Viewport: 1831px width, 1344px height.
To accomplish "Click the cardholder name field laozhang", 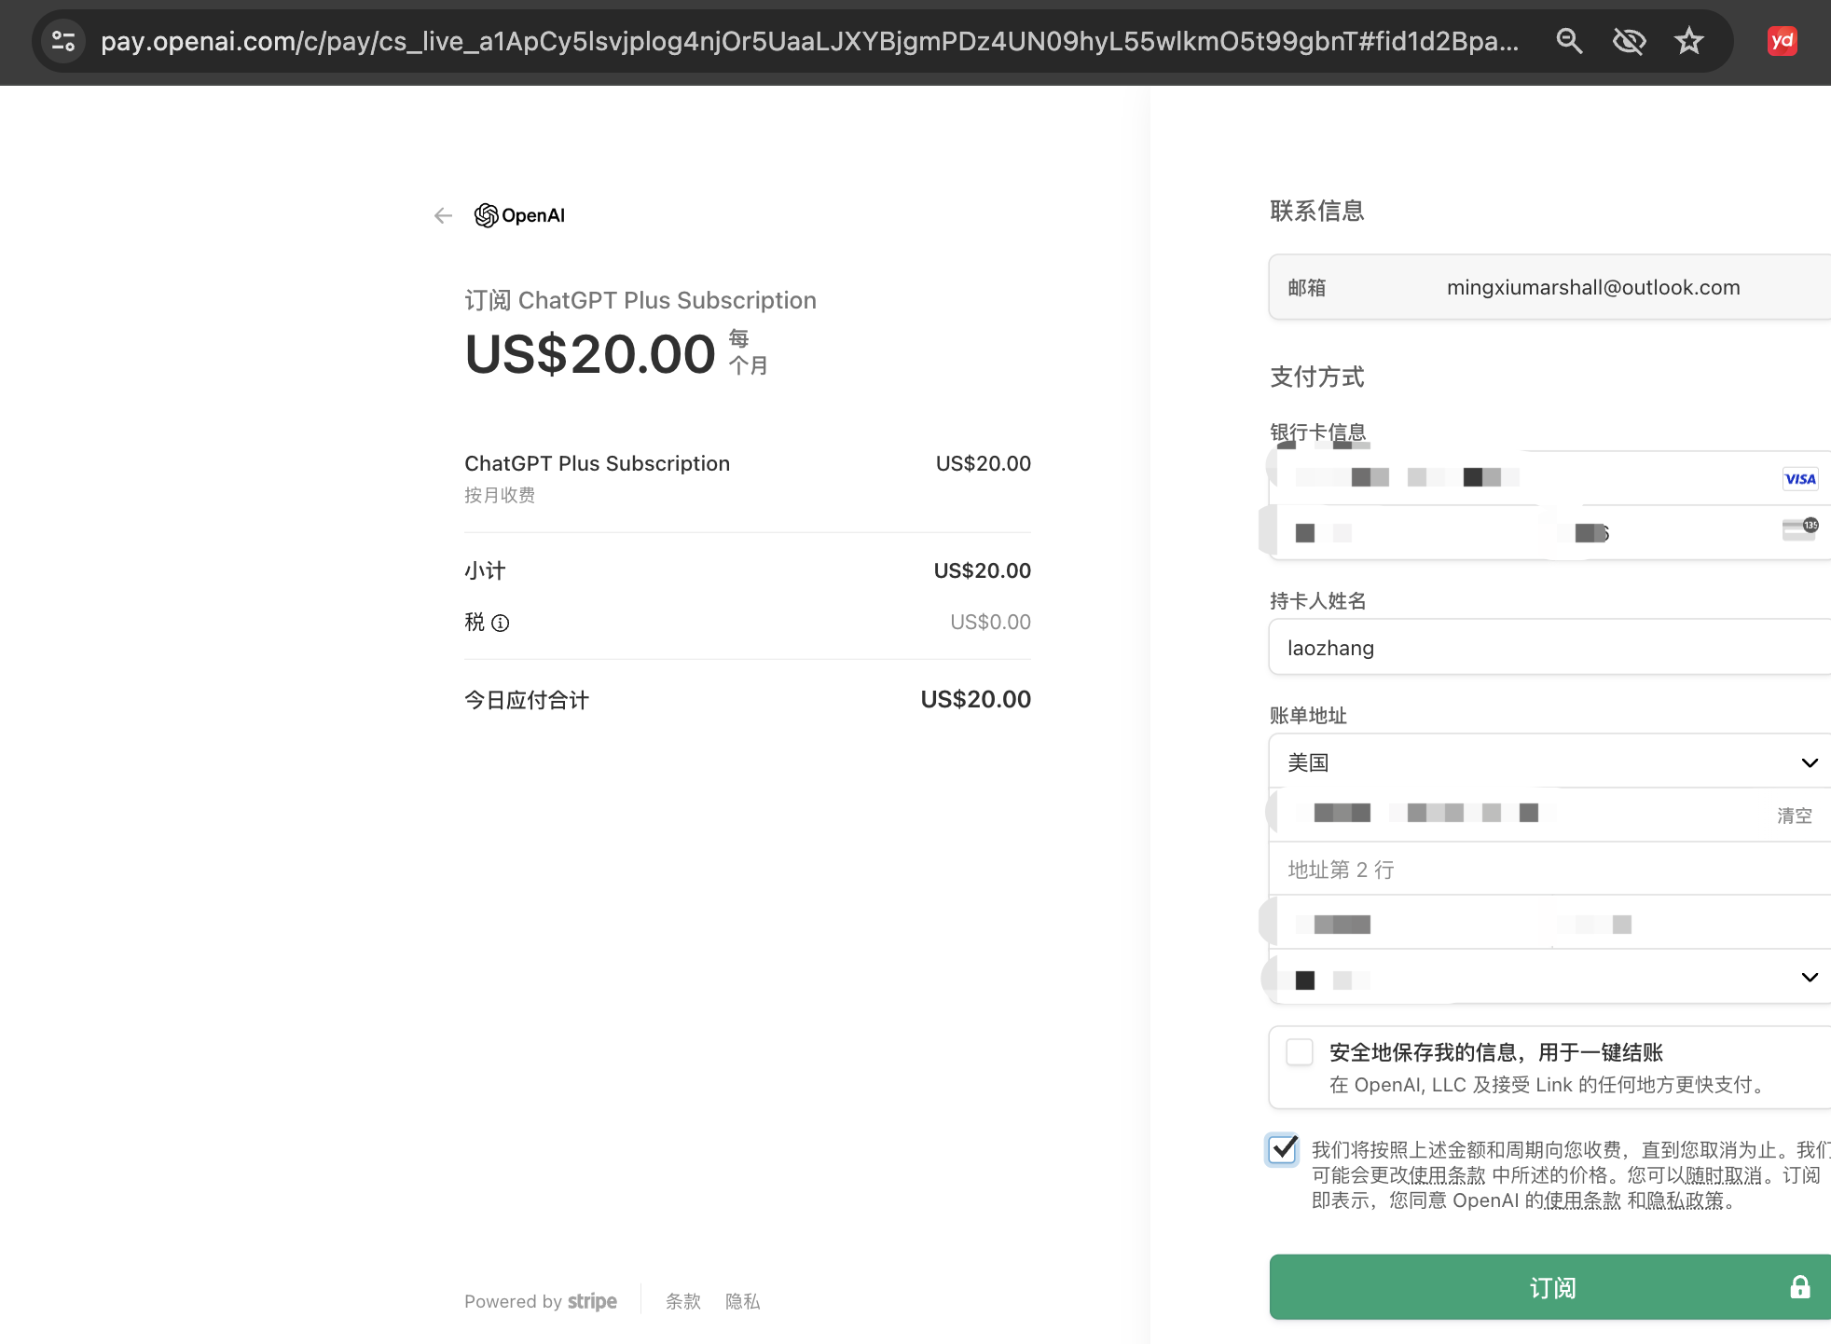I will click(1549, 647).
